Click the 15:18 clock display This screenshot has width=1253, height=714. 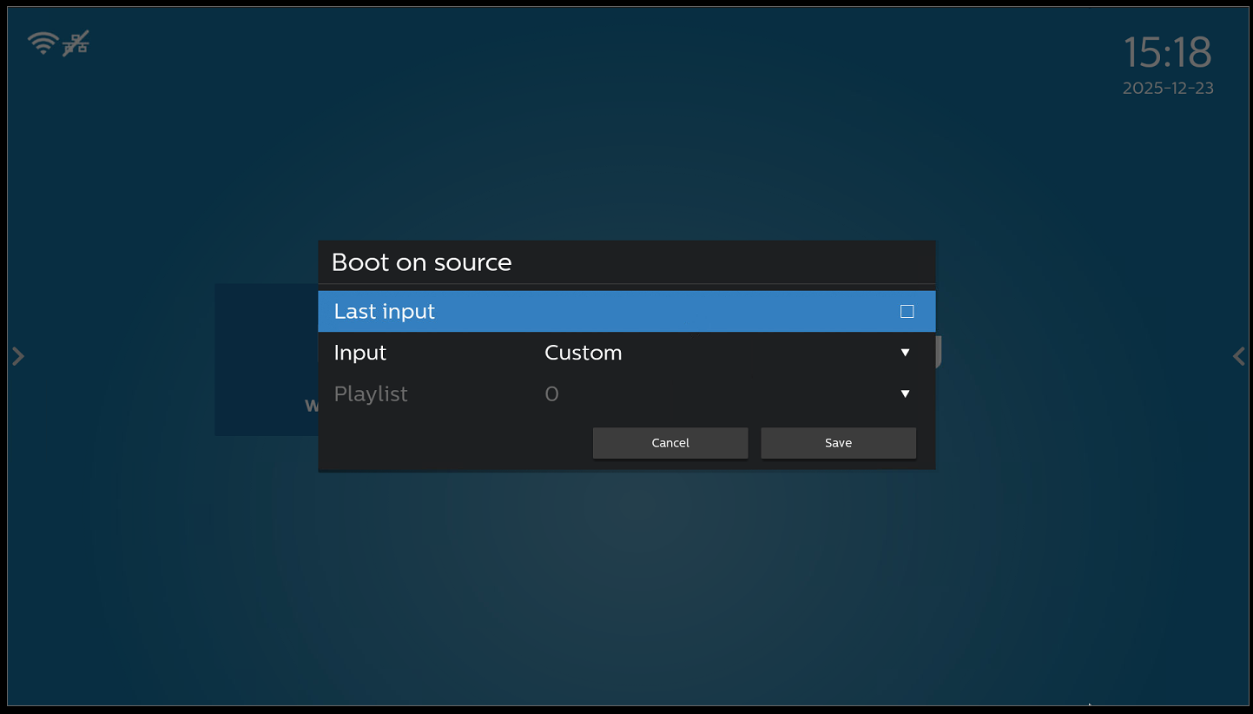point(1166,53)
